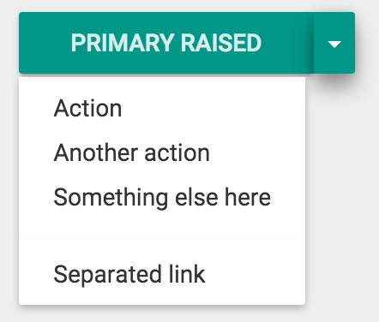The height and width of the screenshot is (322, 379).
Task: Pick the first item labeled Action
Action: [x=162, y=109]
